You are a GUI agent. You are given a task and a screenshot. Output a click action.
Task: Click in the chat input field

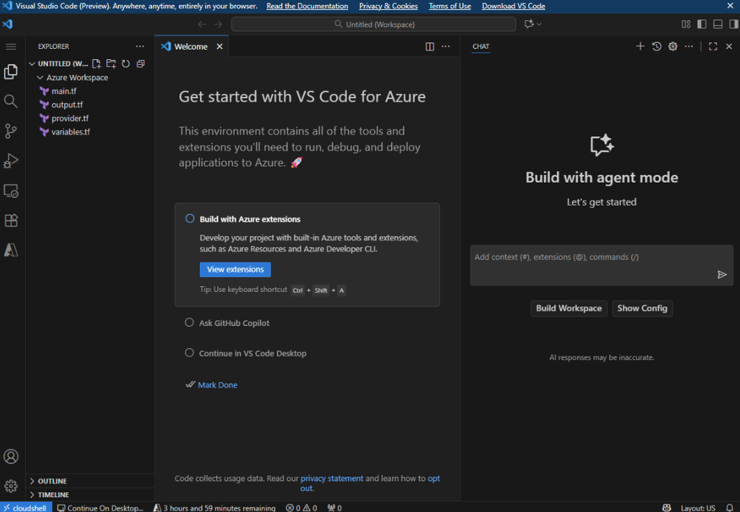[x=593, y=265]
